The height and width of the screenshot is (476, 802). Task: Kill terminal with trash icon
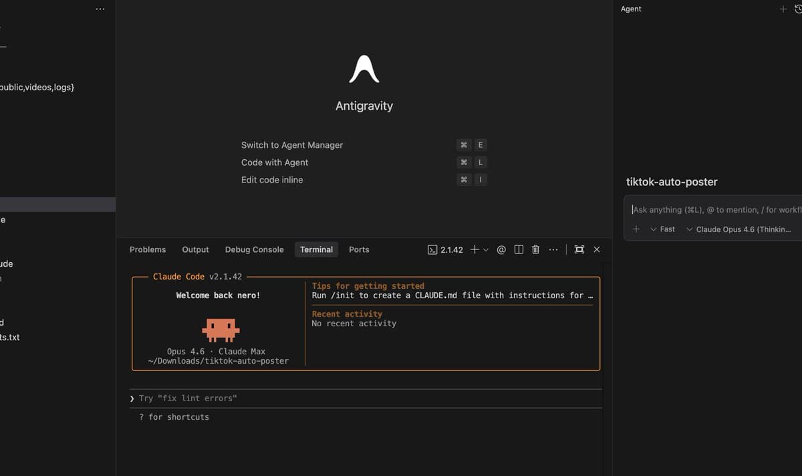coord(535,249)
